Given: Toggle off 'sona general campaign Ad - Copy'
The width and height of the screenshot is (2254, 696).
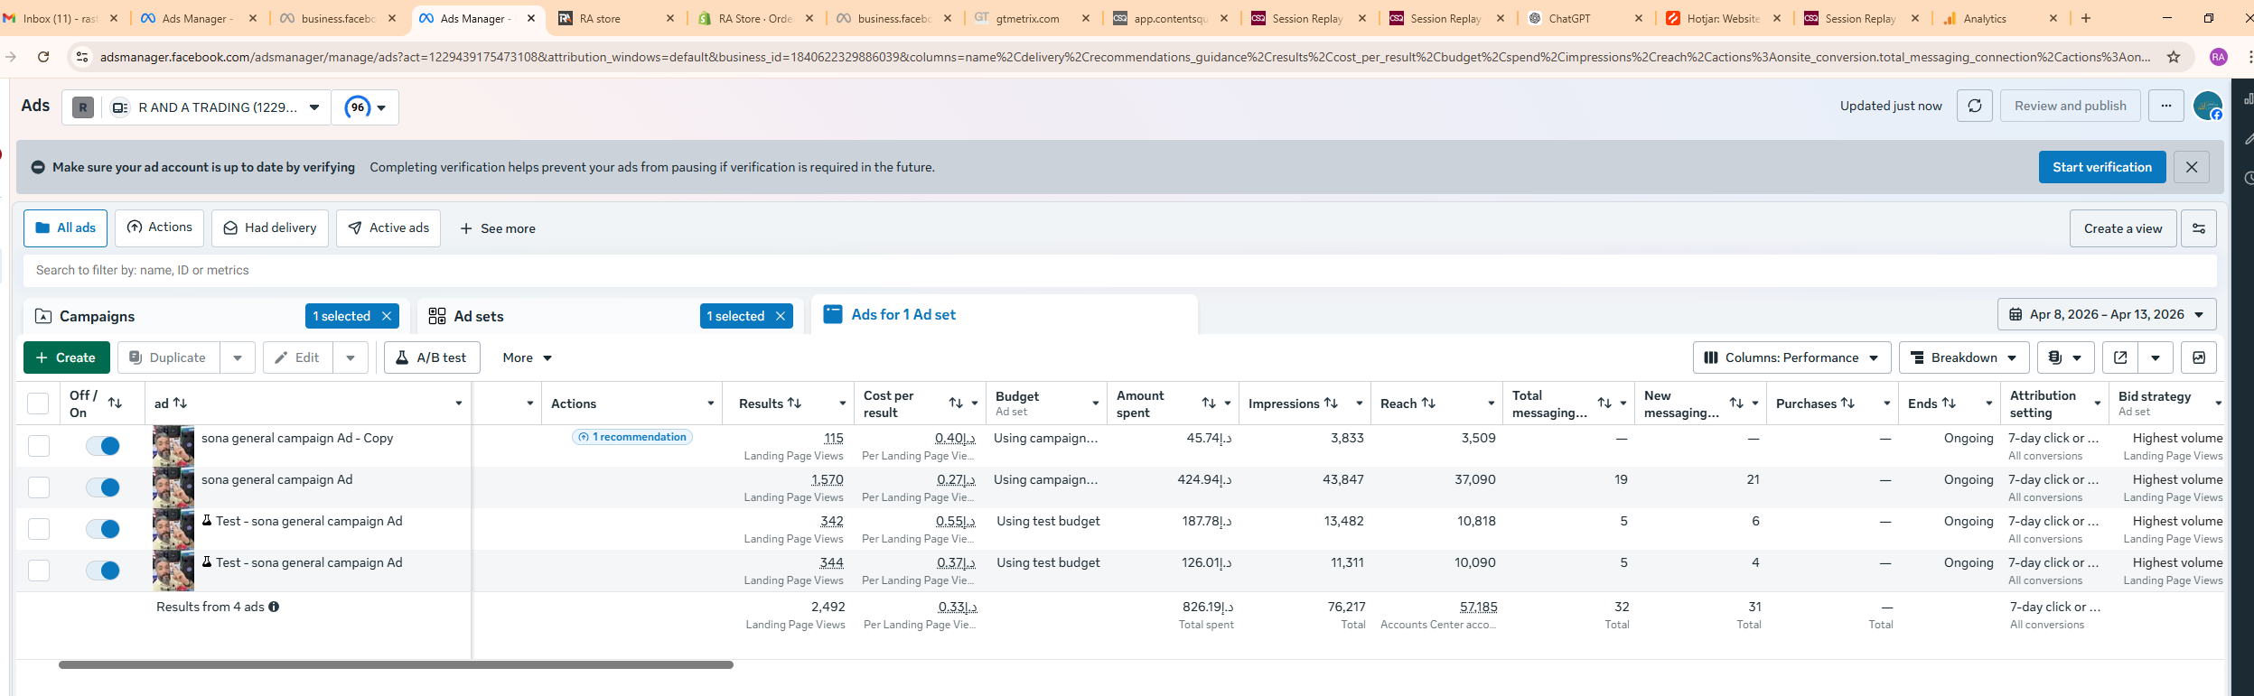Looking at the screenshot, I should (x=103, y=446).
